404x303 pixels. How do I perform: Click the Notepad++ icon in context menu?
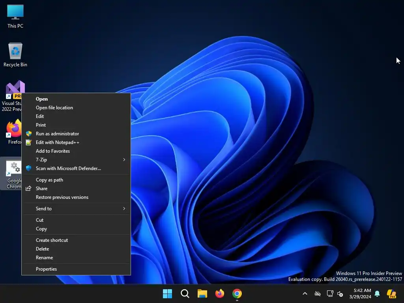point(28,142)
